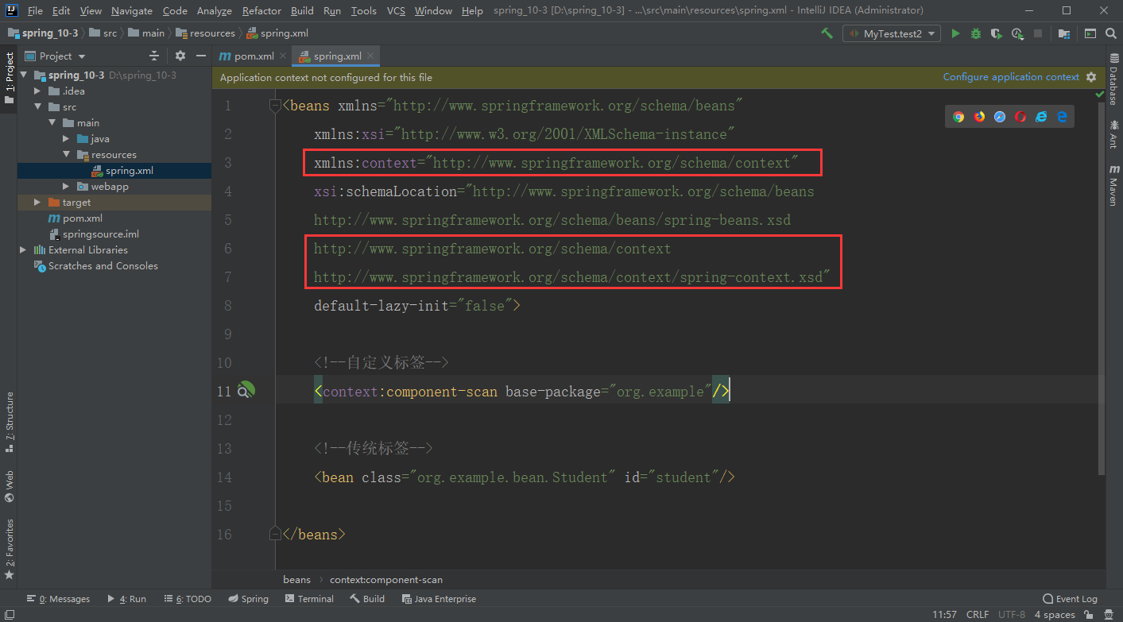Collapse the spring_10-3 root folder
The image size is (1123, 622).
tap(23, 75)
